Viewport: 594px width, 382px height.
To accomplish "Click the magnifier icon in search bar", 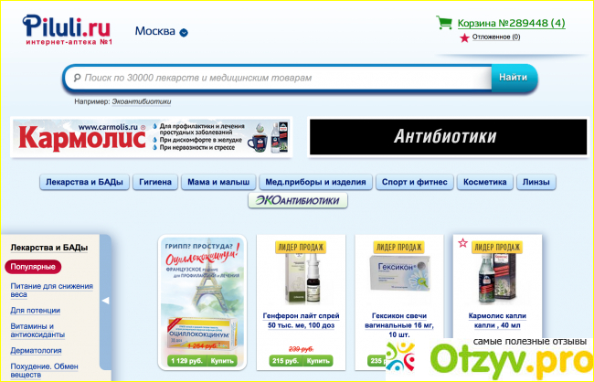I will 77,79.
